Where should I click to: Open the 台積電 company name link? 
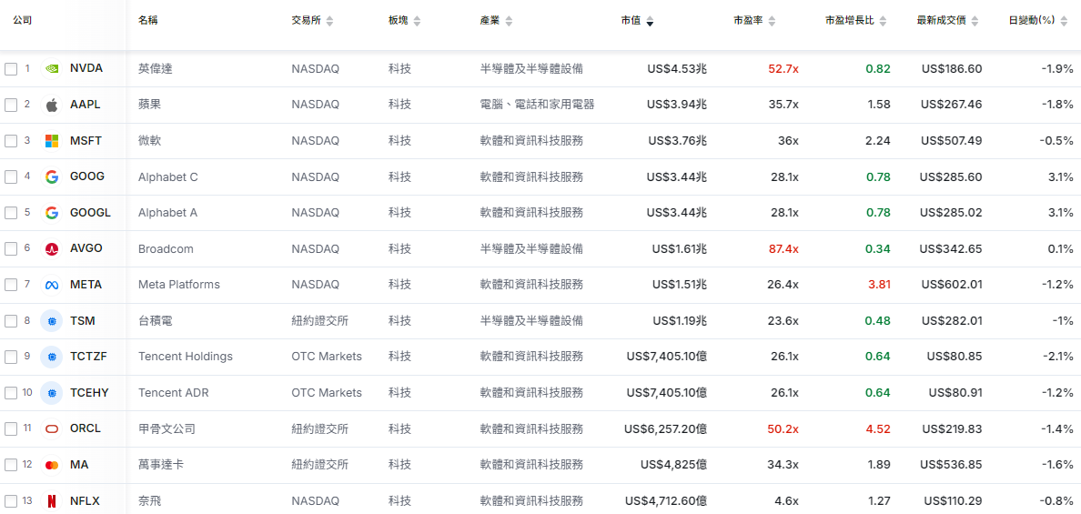[155, 320]
